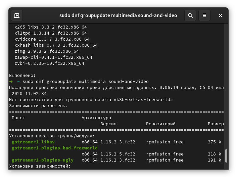The width and height of the screenshot is (237, 179).
Task: Click xxhash-libs-0.7.3-1.fc32.x86_64 line
Action: (x=56, y=45)
